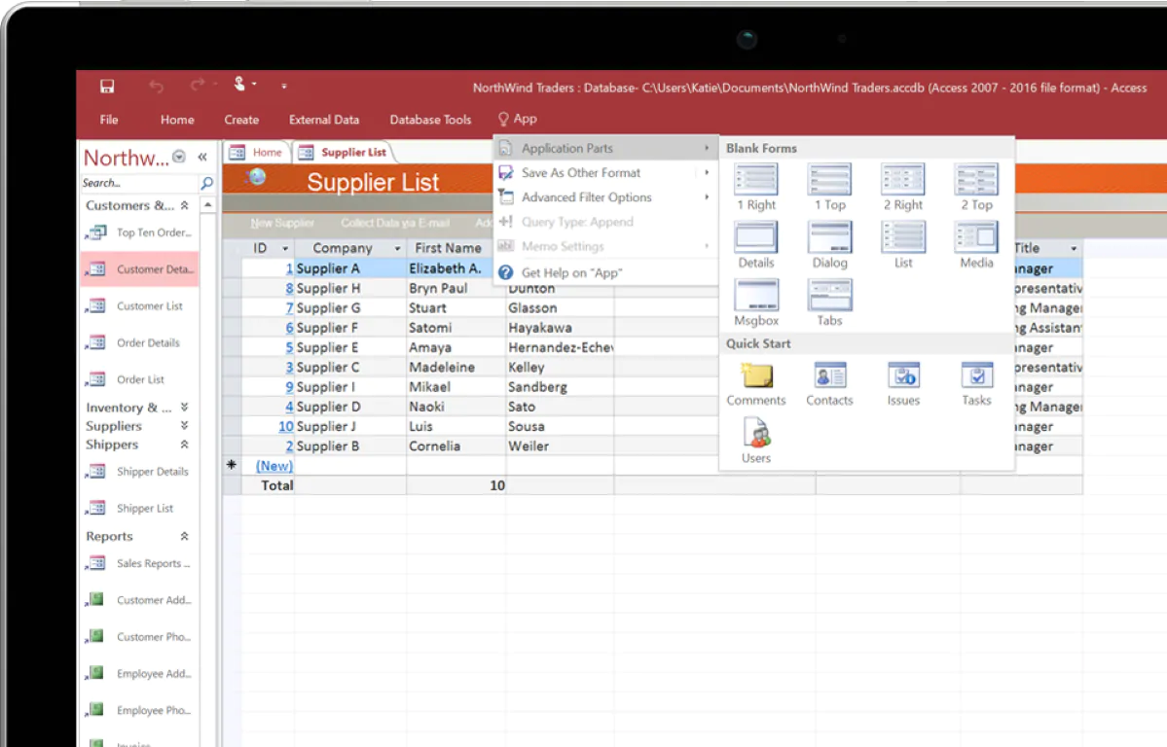Choose the Dialog blank form template
This screenshot has height=747, width=1167.
tap(829, 238)
